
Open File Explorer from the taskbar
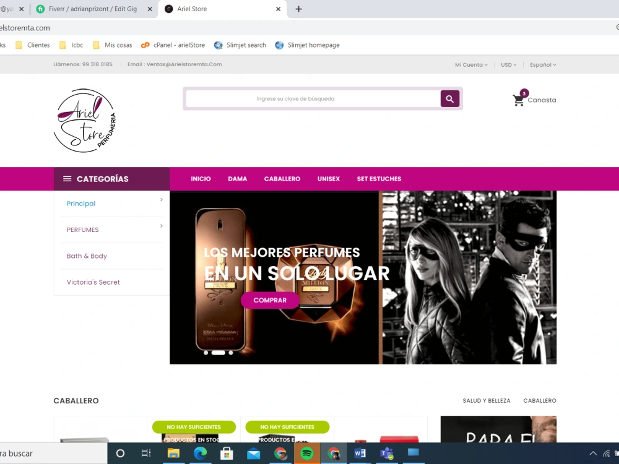tap(173, 453)
